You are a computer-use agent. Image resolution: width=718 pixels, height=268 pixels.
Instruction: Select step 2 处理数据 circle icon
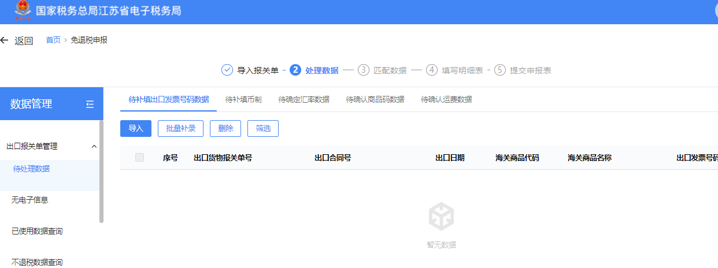tap(295, 70)
